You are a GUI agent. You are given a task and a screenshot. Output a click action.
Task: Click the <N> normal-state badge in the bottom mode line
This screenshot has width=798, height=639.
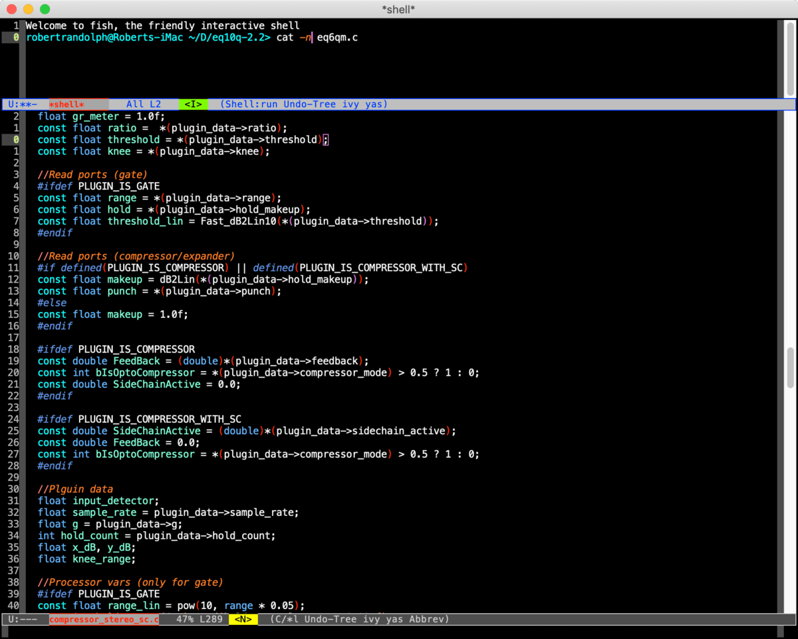243,618
